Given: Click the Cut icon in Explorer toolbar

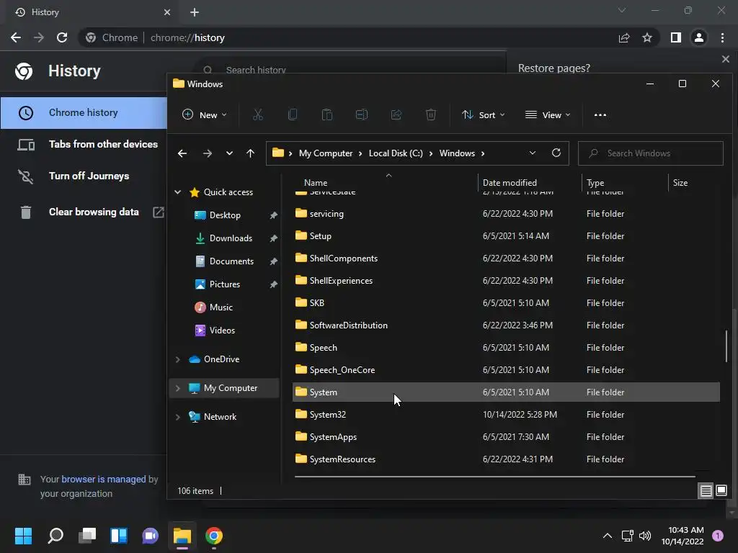Looking at the screenshot, I should point(258,114).
